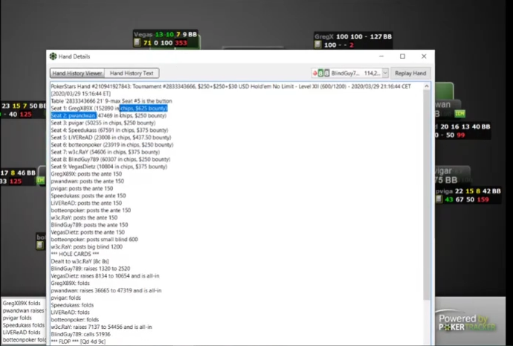The image size is (513, 346).
Task: Click 'BlindGuy789: raises 1320 to 2520' line
Action: pyautogui.click(x=91, y=269)
